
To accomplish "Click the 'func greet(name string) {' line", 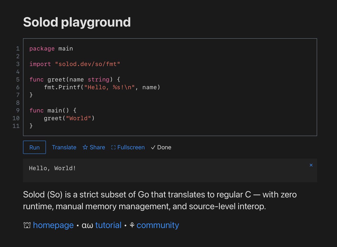I will point(75,79).
